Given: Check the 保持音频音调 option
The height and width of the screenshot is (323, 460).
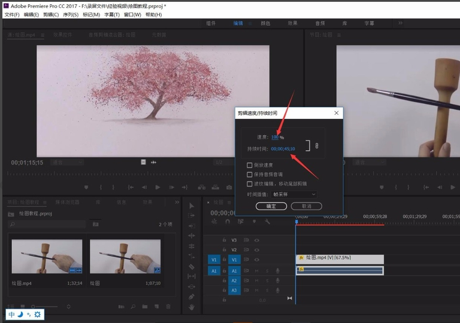Looking at the screenshot, I should coord(250,174).
